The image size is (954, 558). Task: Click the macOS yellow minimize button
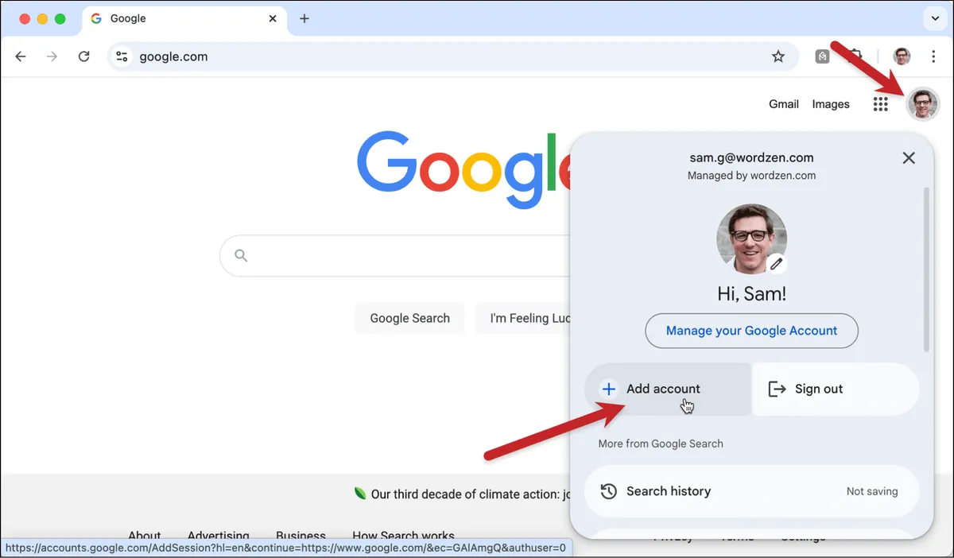pyautogui.click(x=42, y=18)
